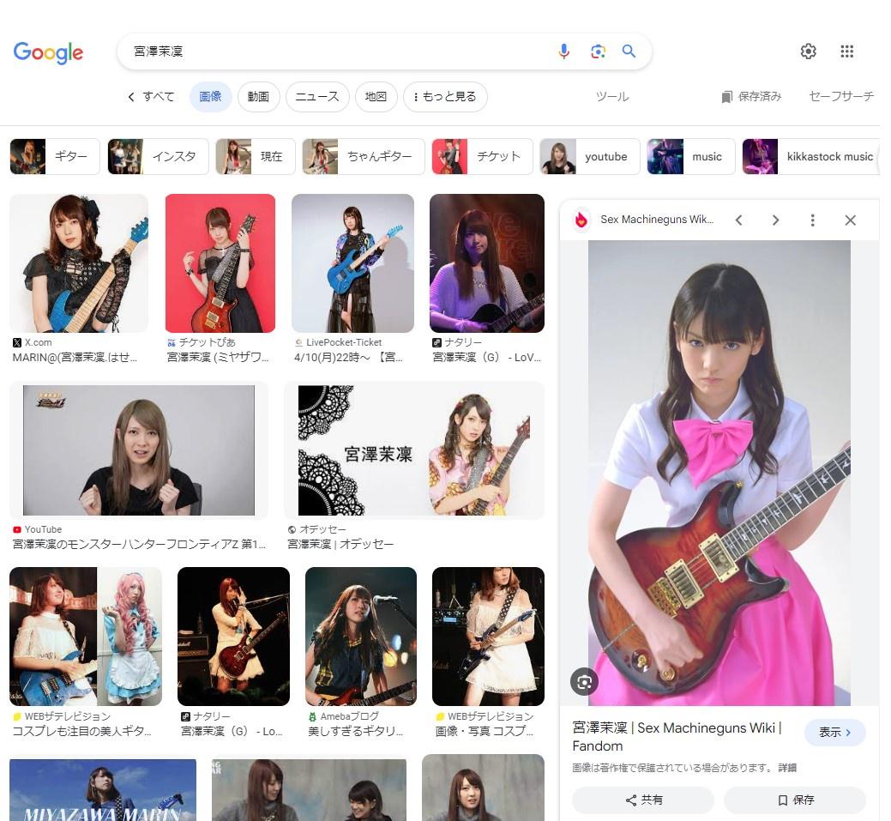Click Sex Machineguns Wik... panel header title
The width and height of the screenshot is (891, 821).
click(x=657, y=220)
